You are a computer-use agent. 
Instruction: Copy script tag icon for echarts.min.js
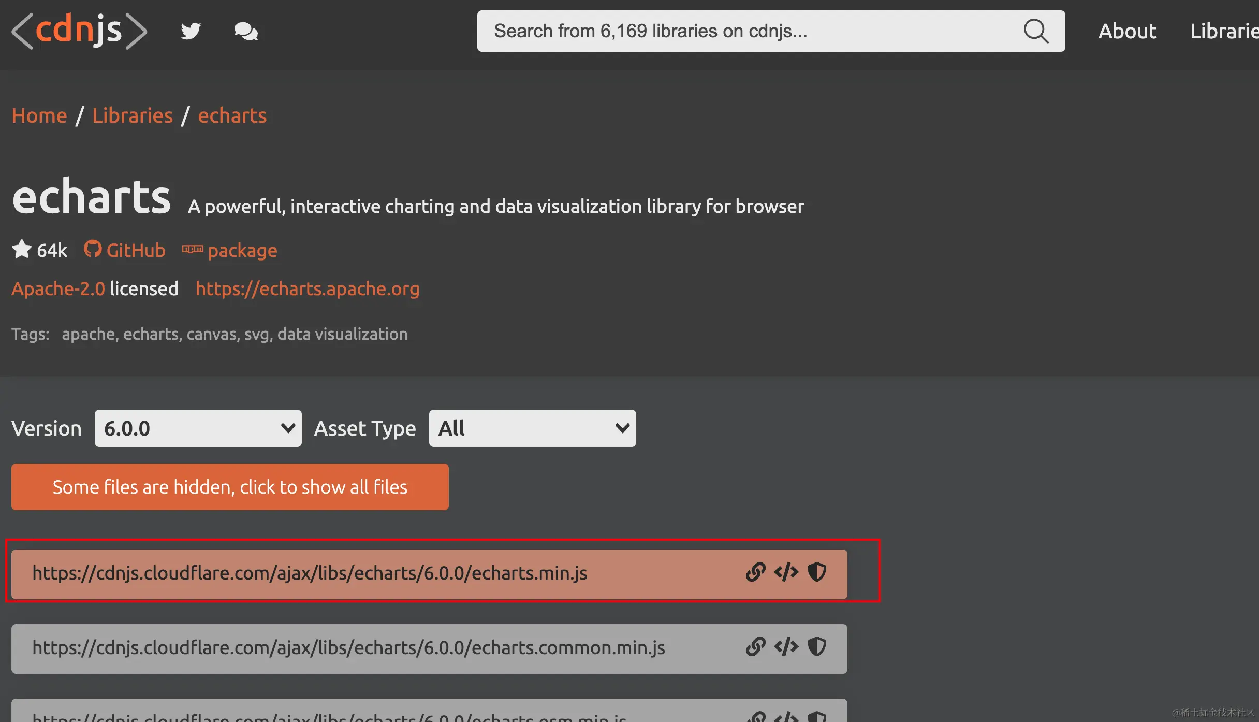click(x=786, y=572)
